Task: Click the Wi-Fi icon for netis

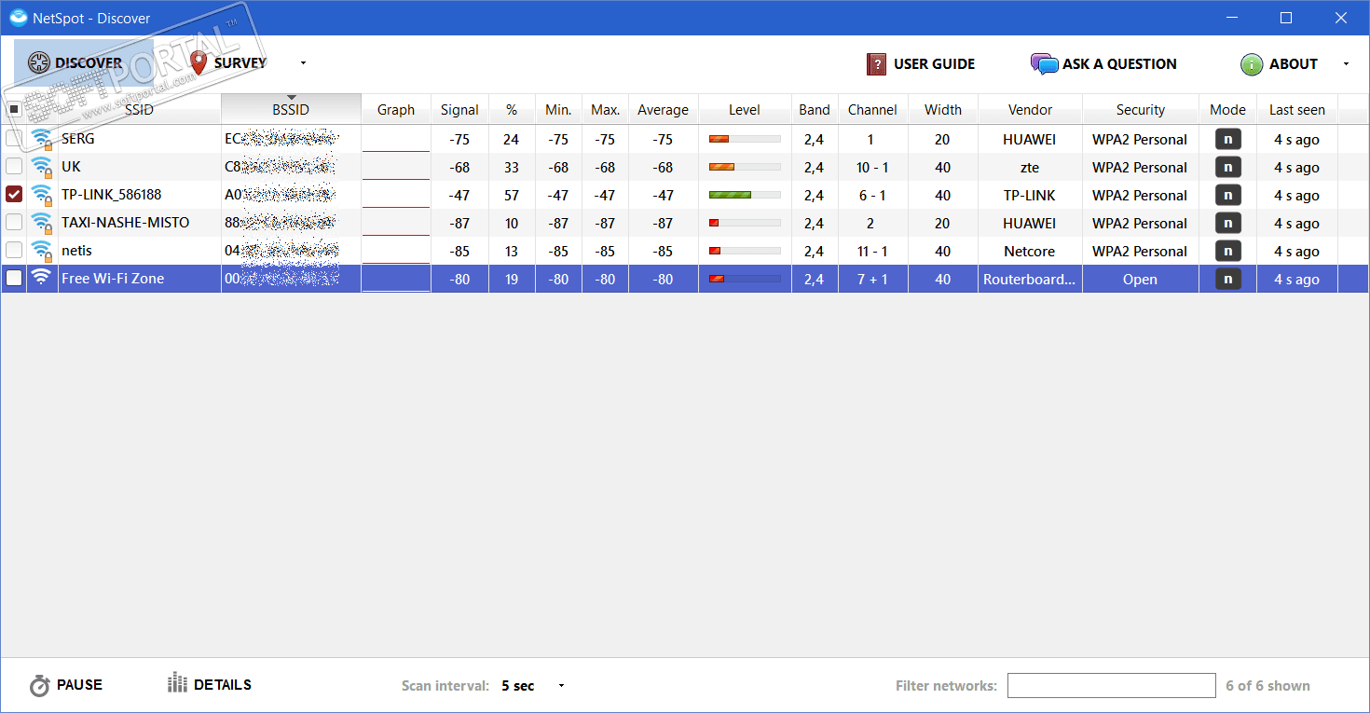Action: click(42, 252)
